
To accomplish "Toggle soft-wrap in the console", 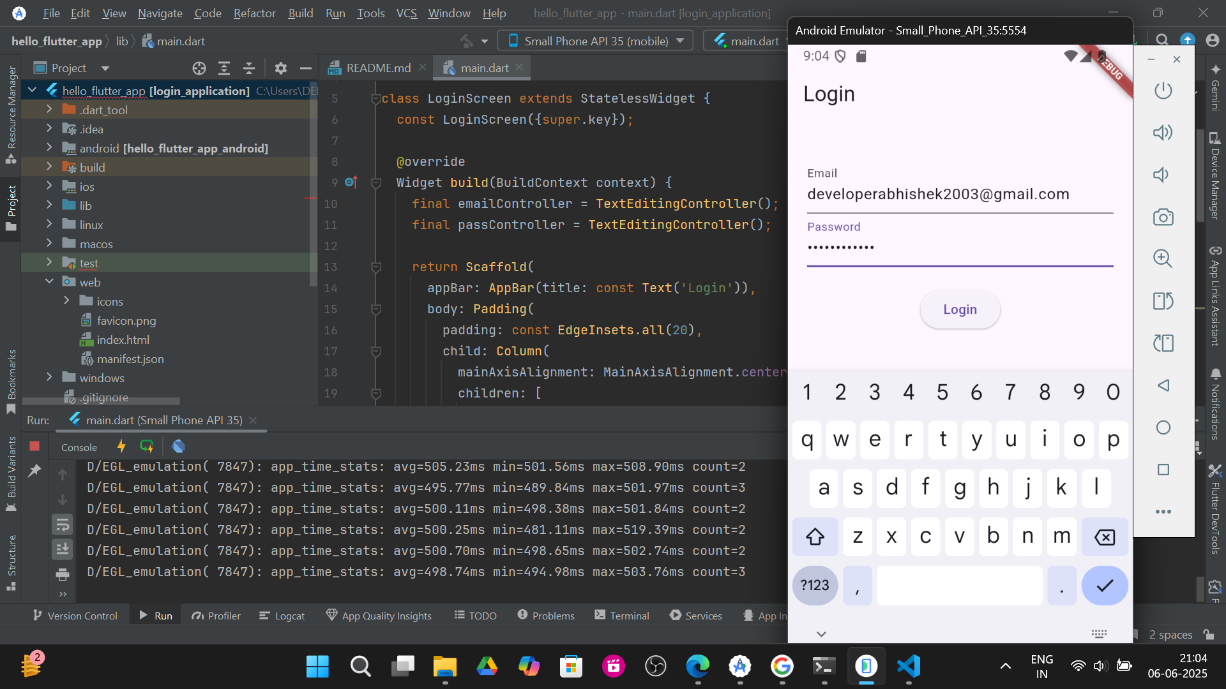I will tap(63, 525).
